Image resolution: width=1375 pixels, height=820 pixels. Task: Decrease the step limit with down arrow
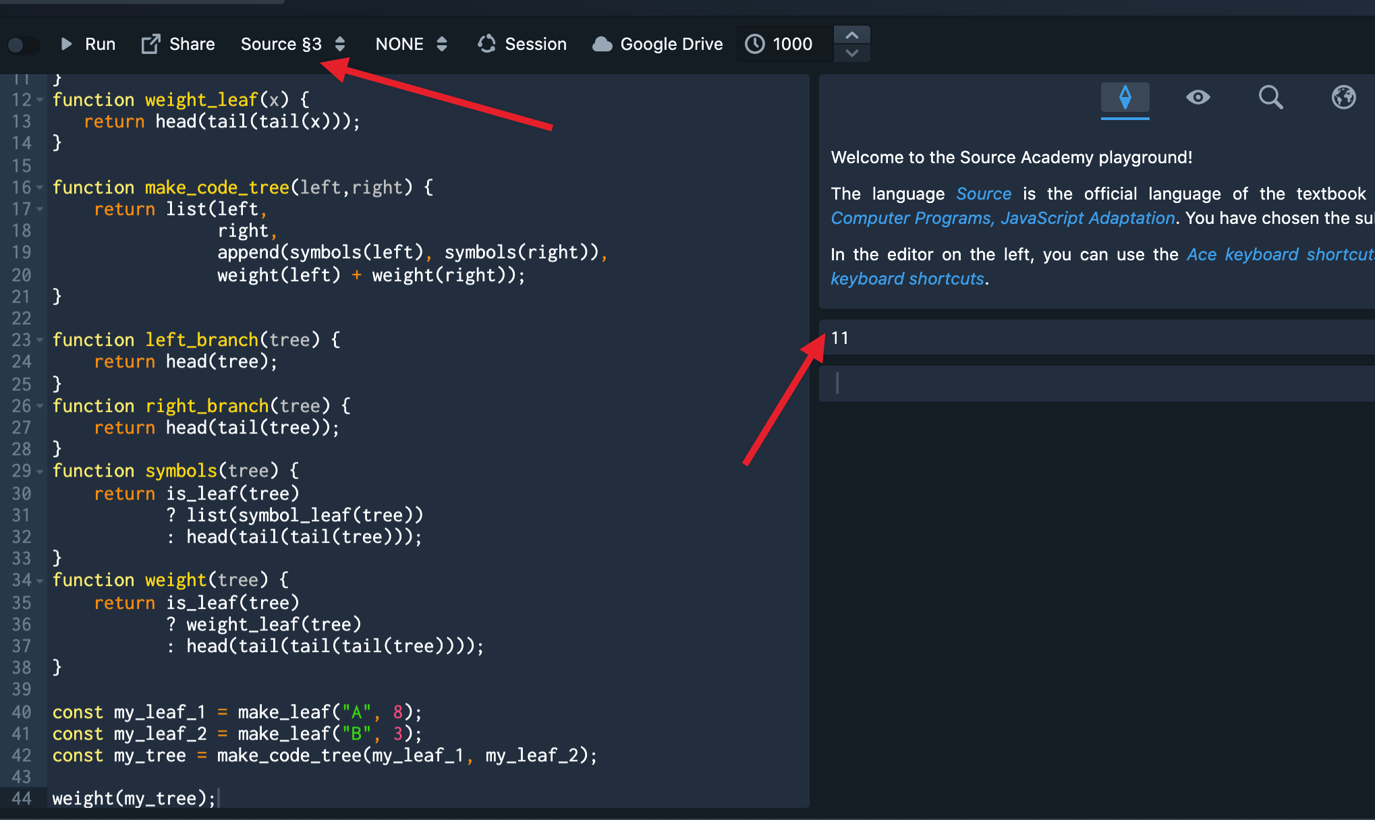pos(852,53)
